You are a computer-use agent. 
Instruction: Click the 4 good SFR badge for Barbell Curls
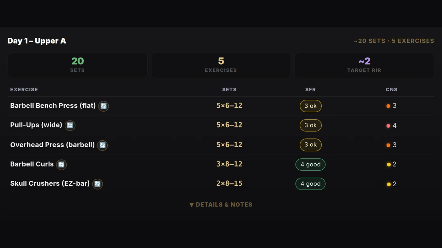[310, 165]
